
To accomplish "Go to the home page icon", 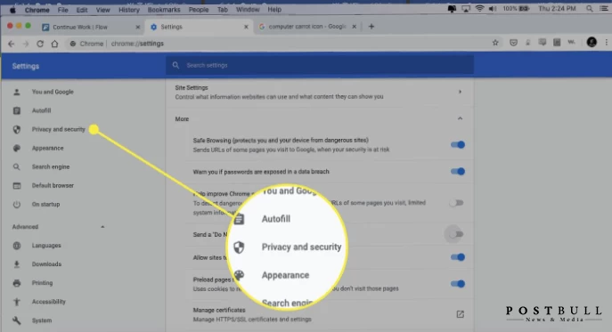I will tap(54, 44).
